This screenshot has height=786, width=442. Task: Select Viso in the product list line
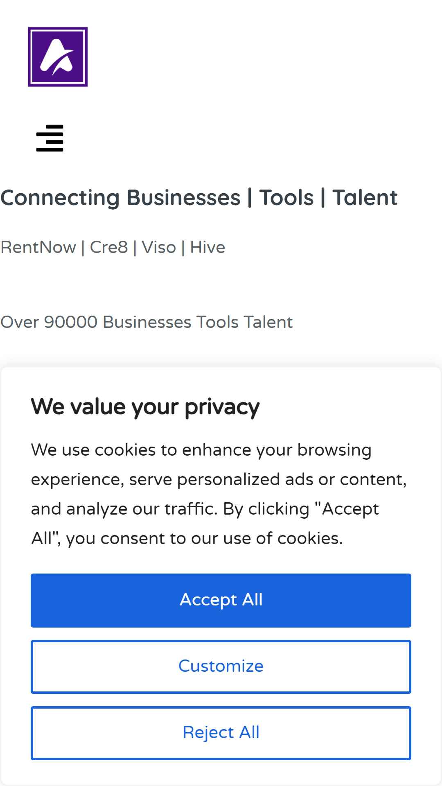[159, 247]
